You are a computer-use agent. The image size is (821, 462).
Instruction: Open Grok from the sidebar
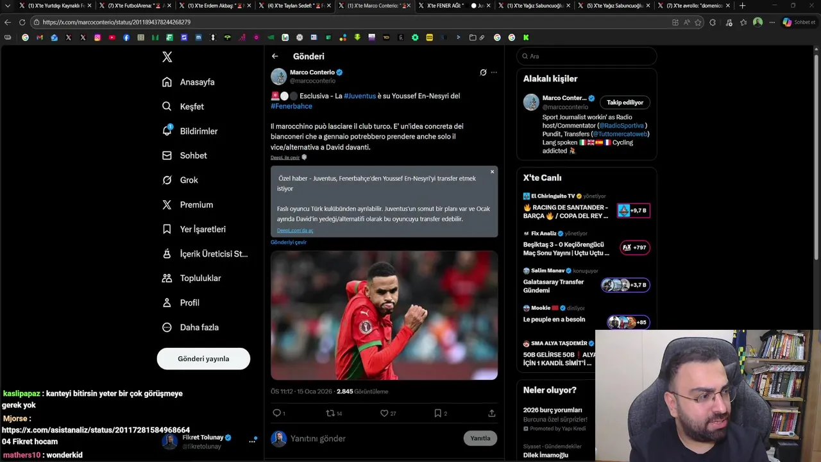click(180, 180)
